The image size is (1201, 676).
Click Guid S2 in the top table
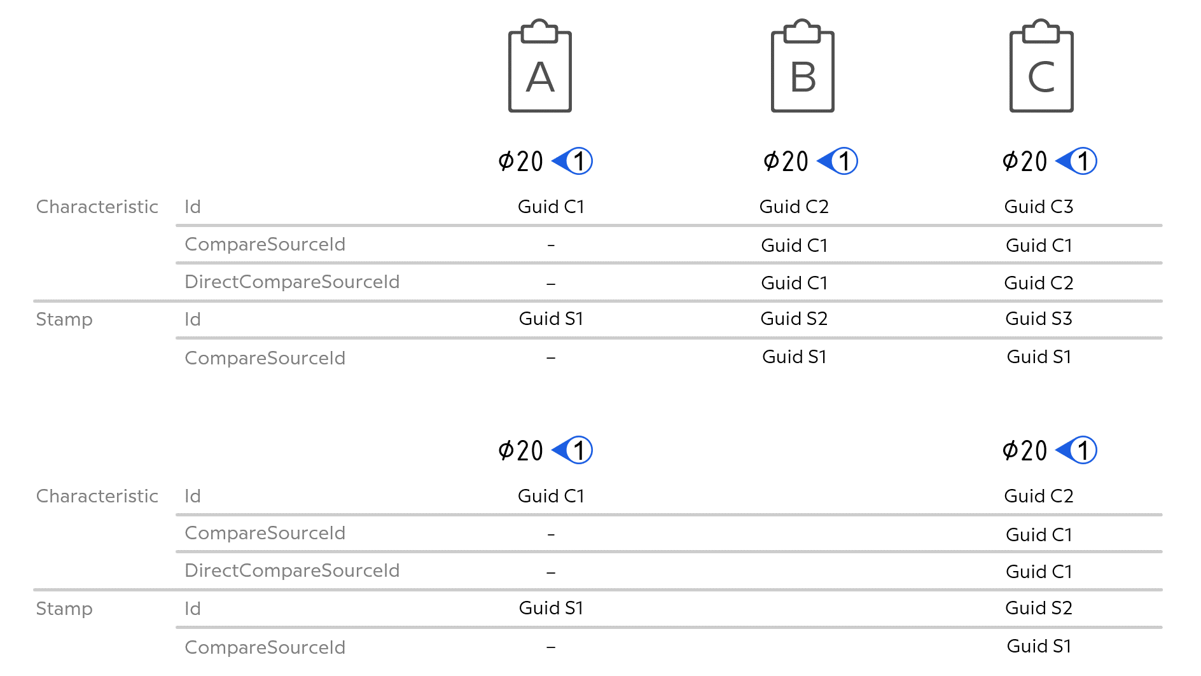(x=794, y=319)
